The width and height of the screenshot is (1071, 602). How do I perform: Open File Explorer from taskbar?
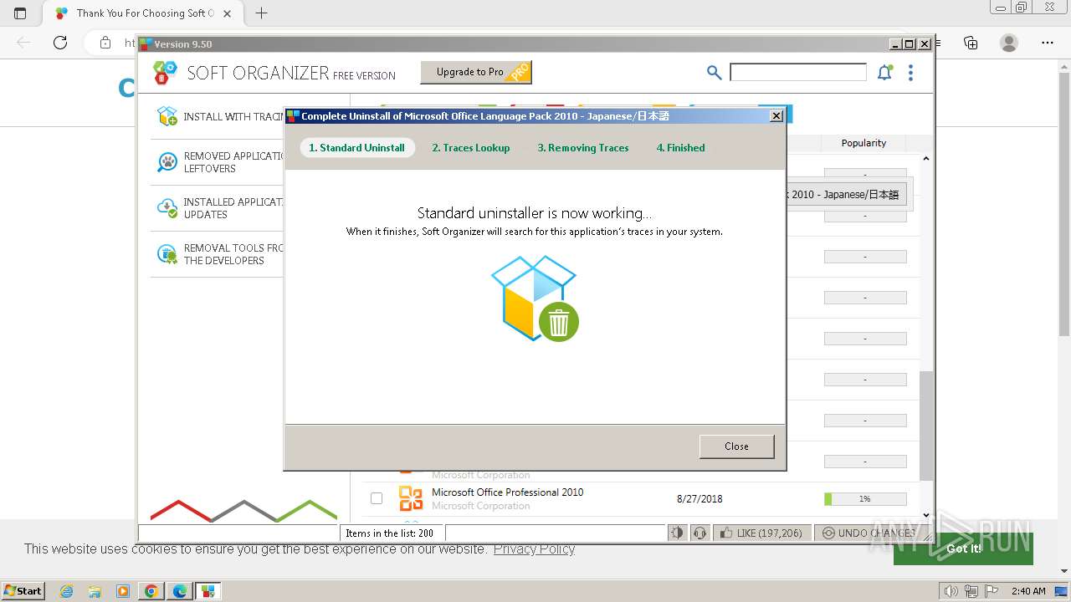pyautogui.click(x=95, y=591)
